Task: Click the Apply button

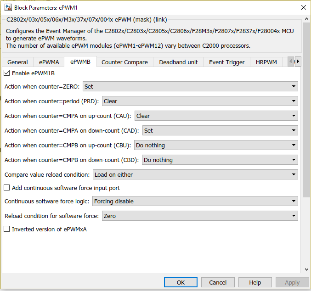Action: 292,282
